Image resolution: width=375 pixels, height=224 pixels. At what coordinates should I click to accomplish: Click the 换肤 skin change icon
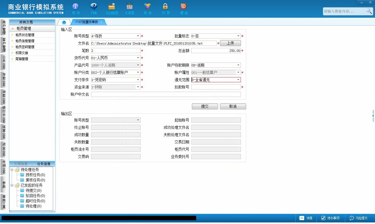click(147, 8)
